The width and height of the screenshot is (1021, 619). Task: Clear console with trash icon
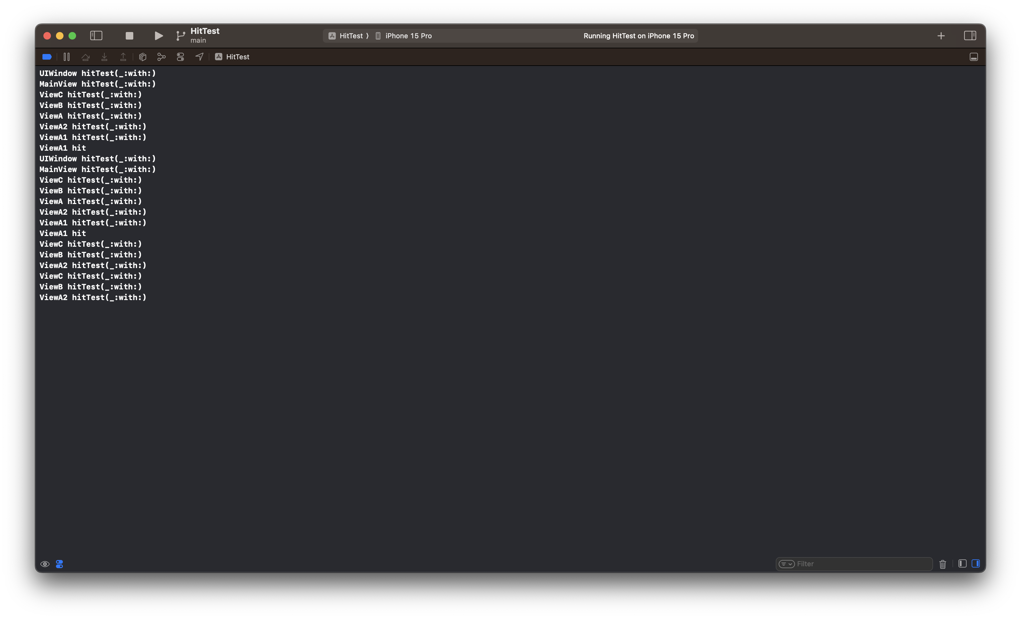(943, 564)
